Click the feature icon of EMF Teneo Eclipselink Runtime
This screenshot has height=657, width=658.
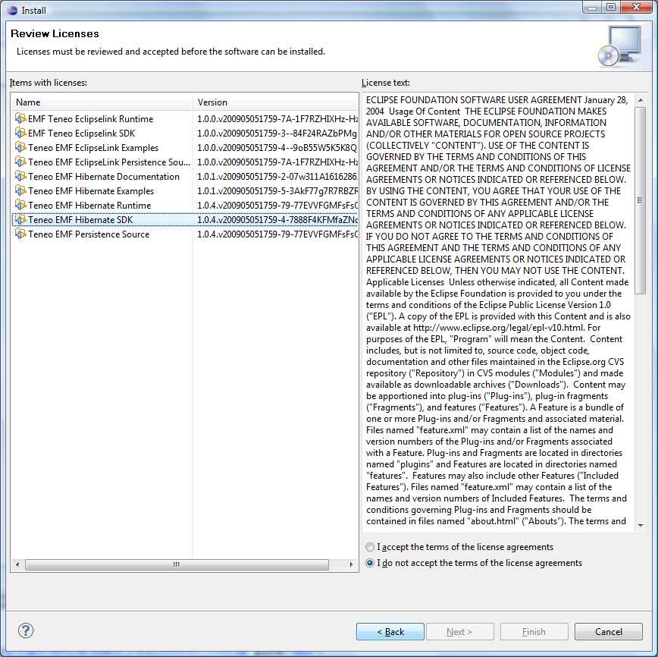(20, 118)
